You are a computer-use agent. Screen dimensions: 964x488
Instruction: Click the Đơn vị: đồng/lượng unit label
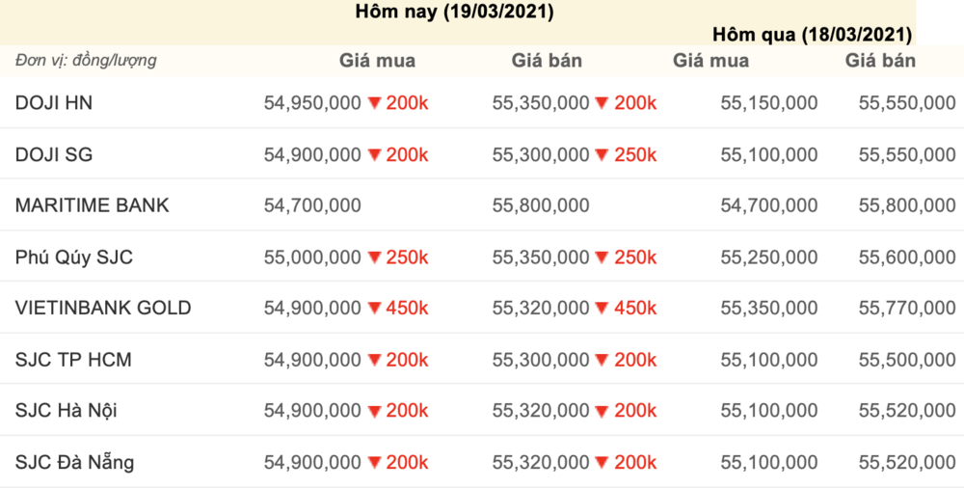tap(86, 61)
